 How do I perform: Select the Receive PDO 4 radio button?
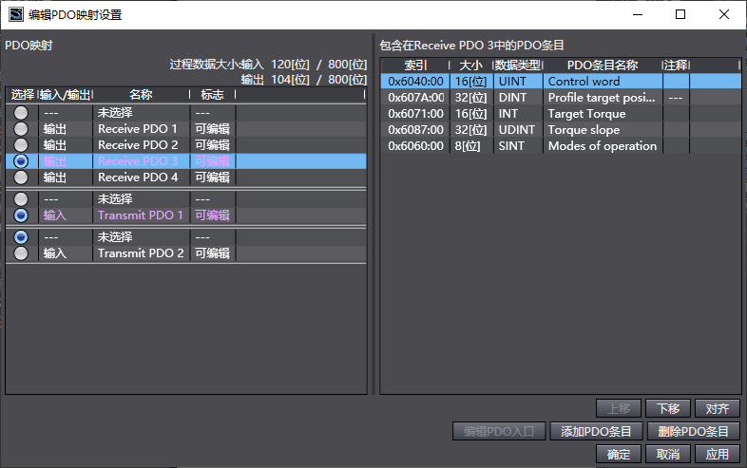21,178
